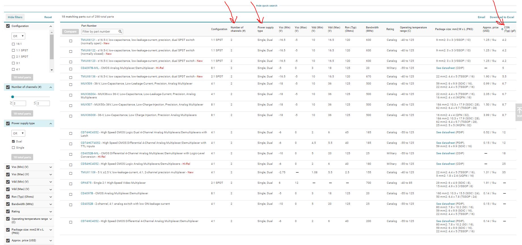Open CD4097B-MIL See datasheet link
The image size is (522, 245).
tap(445, 68)
